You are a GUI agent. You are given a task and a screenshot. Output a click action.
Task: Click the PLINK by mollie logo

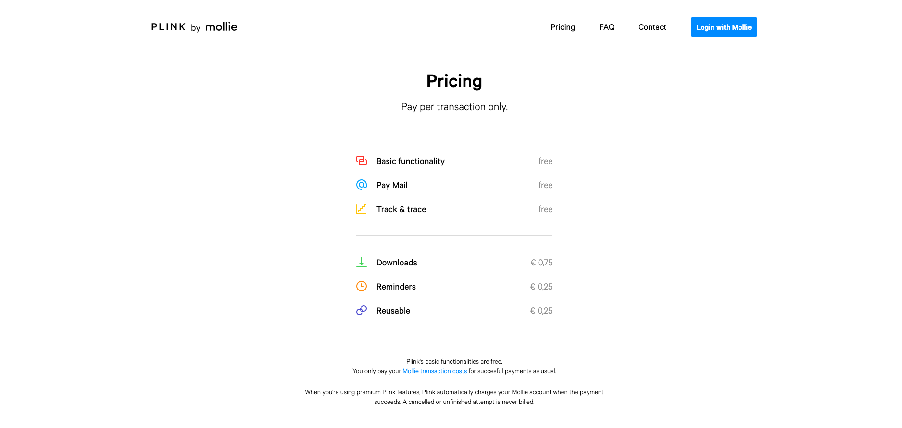tap(194, 27)
